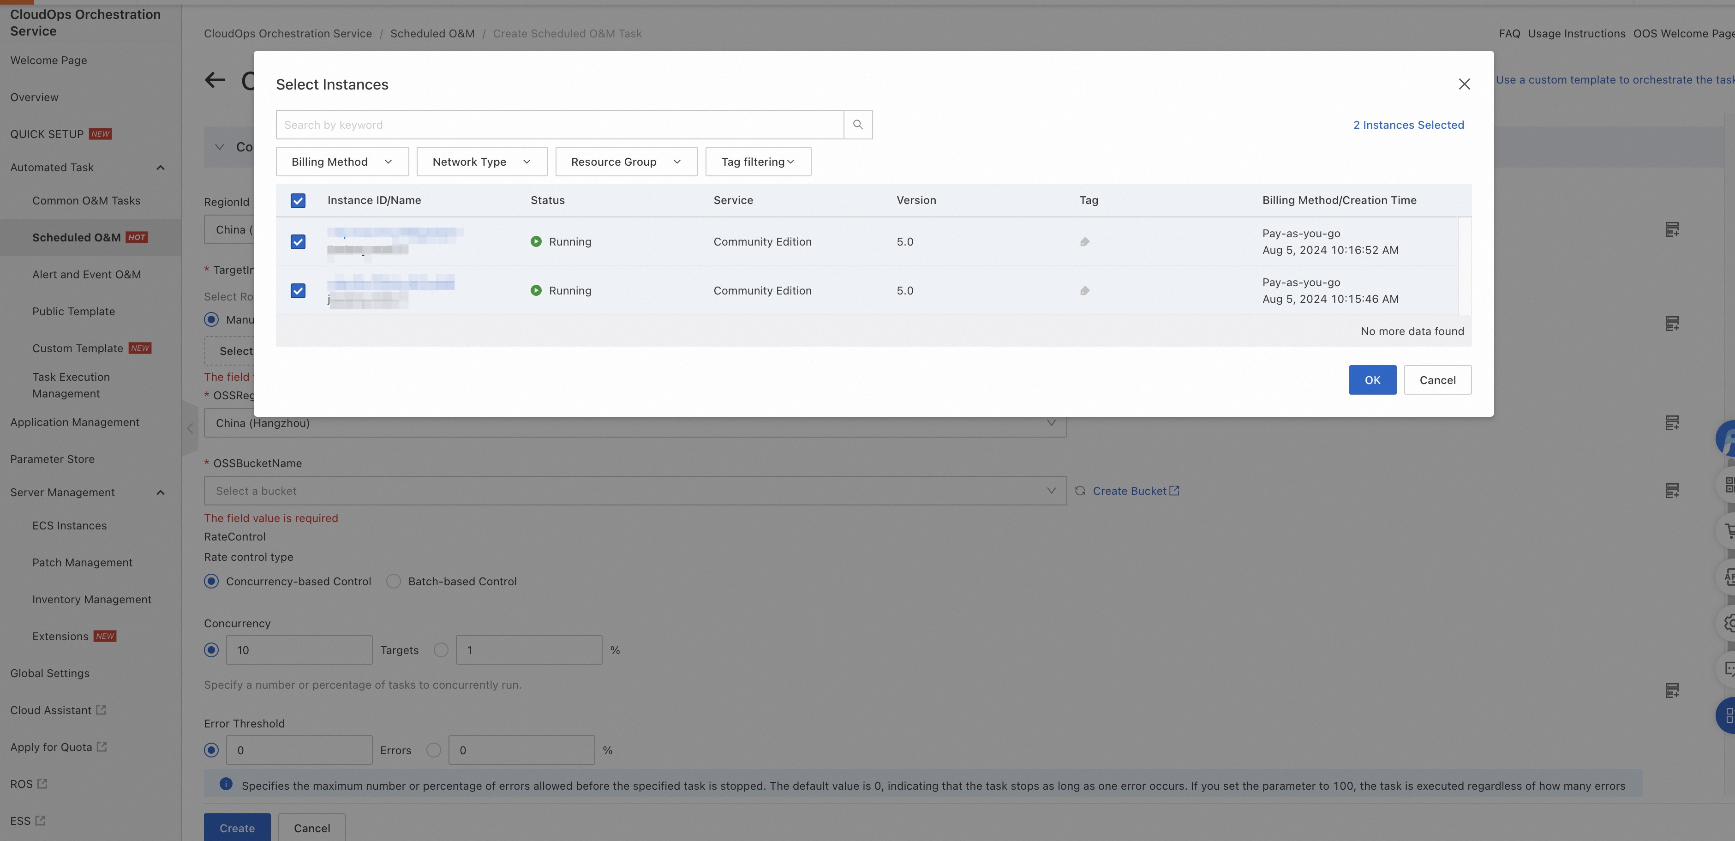Open Inventory Management in sidebar
Image resolution: width=1735 pixels, height=841 pixels.
coord(92,600)
